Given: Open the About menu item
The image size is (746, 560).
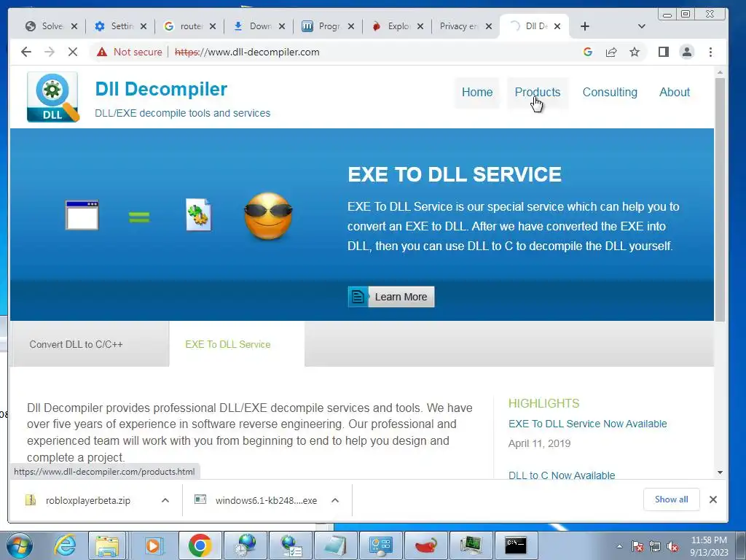Looking at the screenshot, I should coord(675,93).
